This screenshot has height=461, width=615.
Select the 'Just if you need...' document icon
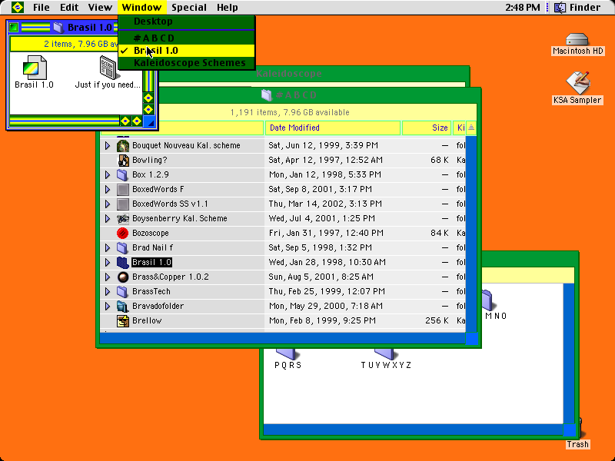[x=108, y=68]
